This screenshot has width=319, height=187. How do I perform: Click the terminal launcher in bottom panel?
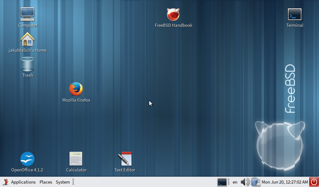(x=222, y=182)
